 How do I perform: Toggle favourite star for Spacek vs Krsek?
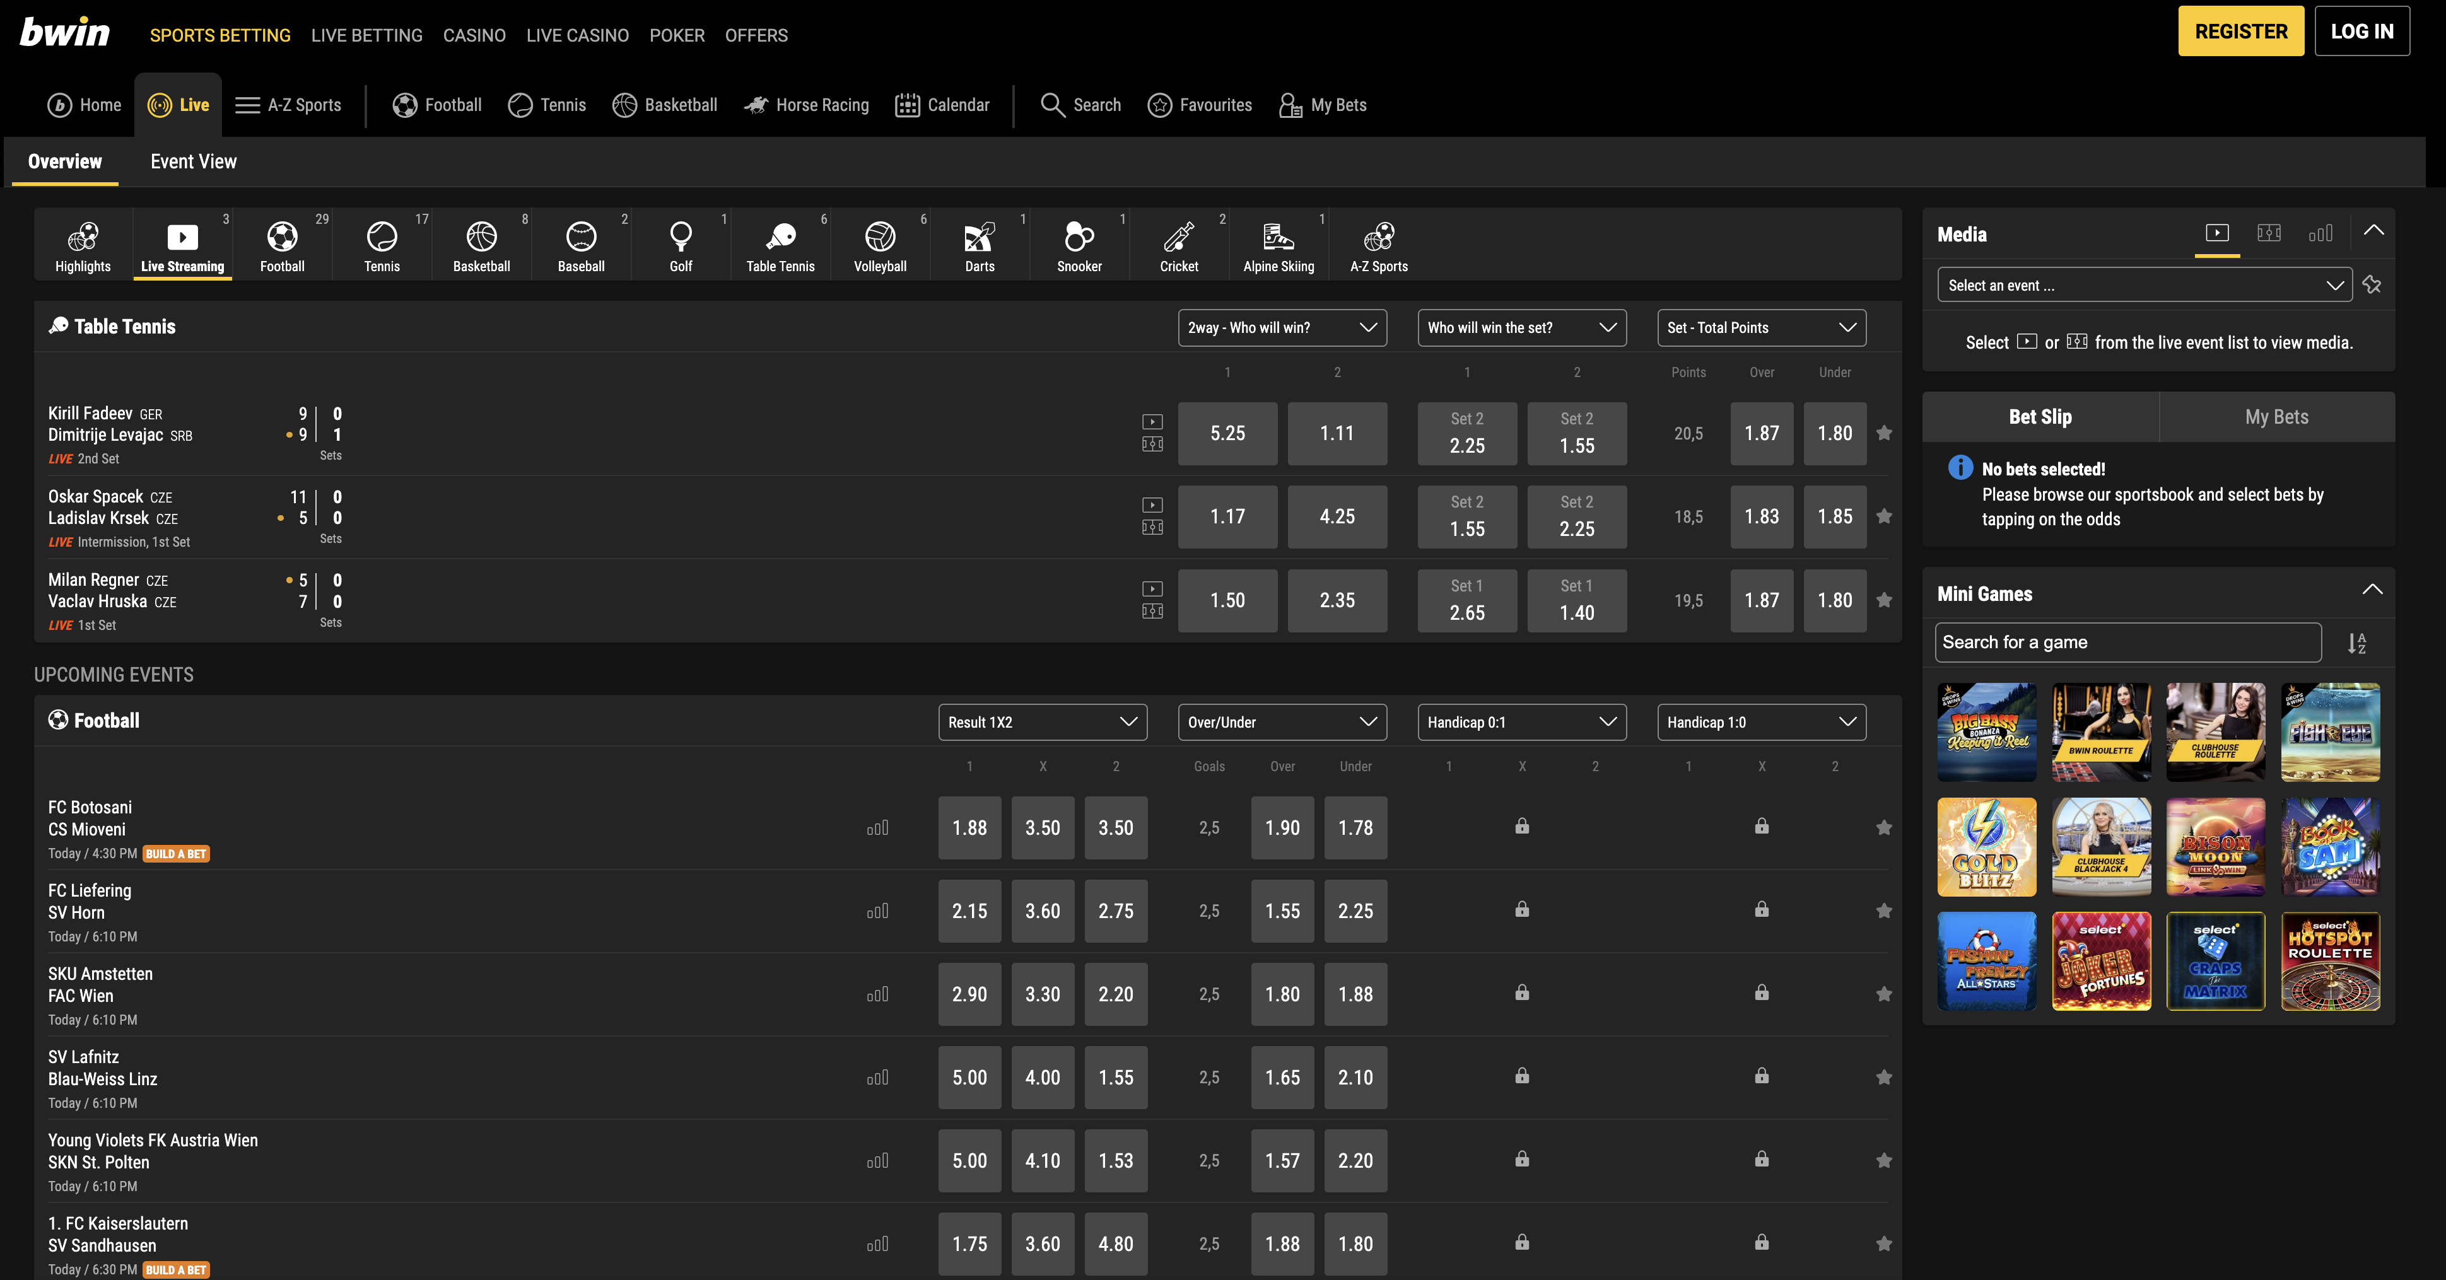point(1884,516)
